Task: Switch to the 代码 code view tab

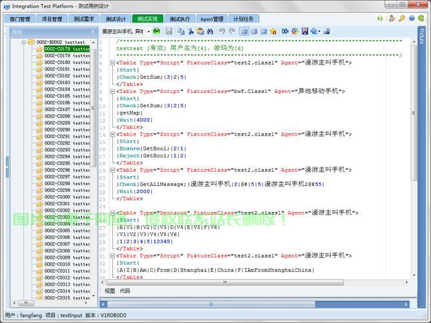Action: pos(125,291)
